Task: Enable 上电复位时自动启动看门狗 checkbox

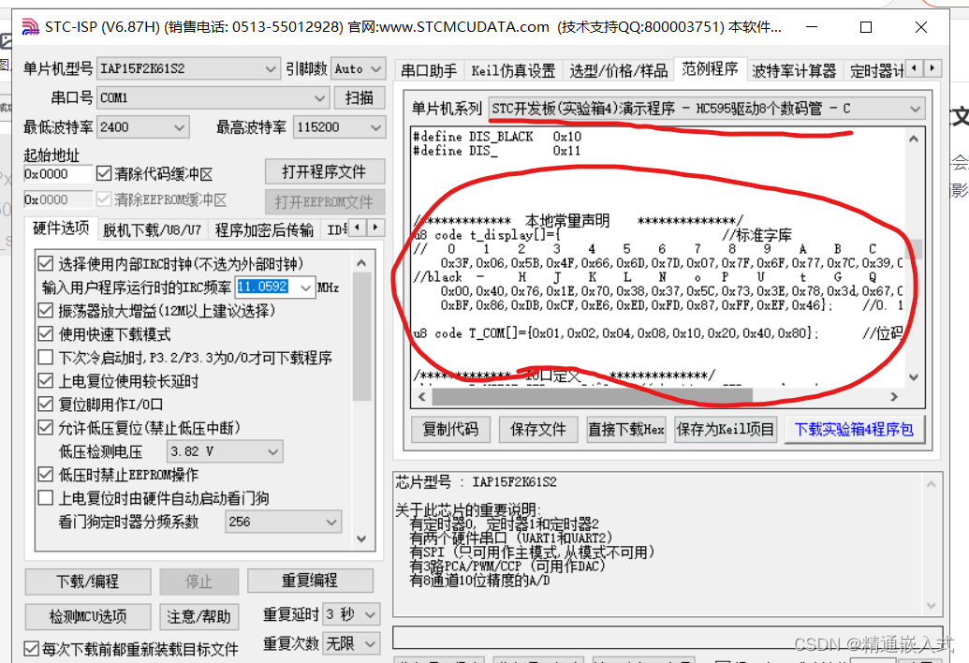Action: [45, 498]
